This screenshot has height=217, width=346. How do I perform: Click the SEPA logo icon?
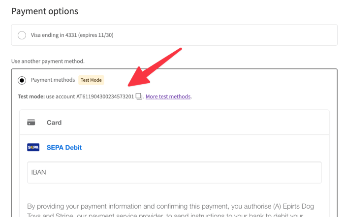(x=33, y=147)
